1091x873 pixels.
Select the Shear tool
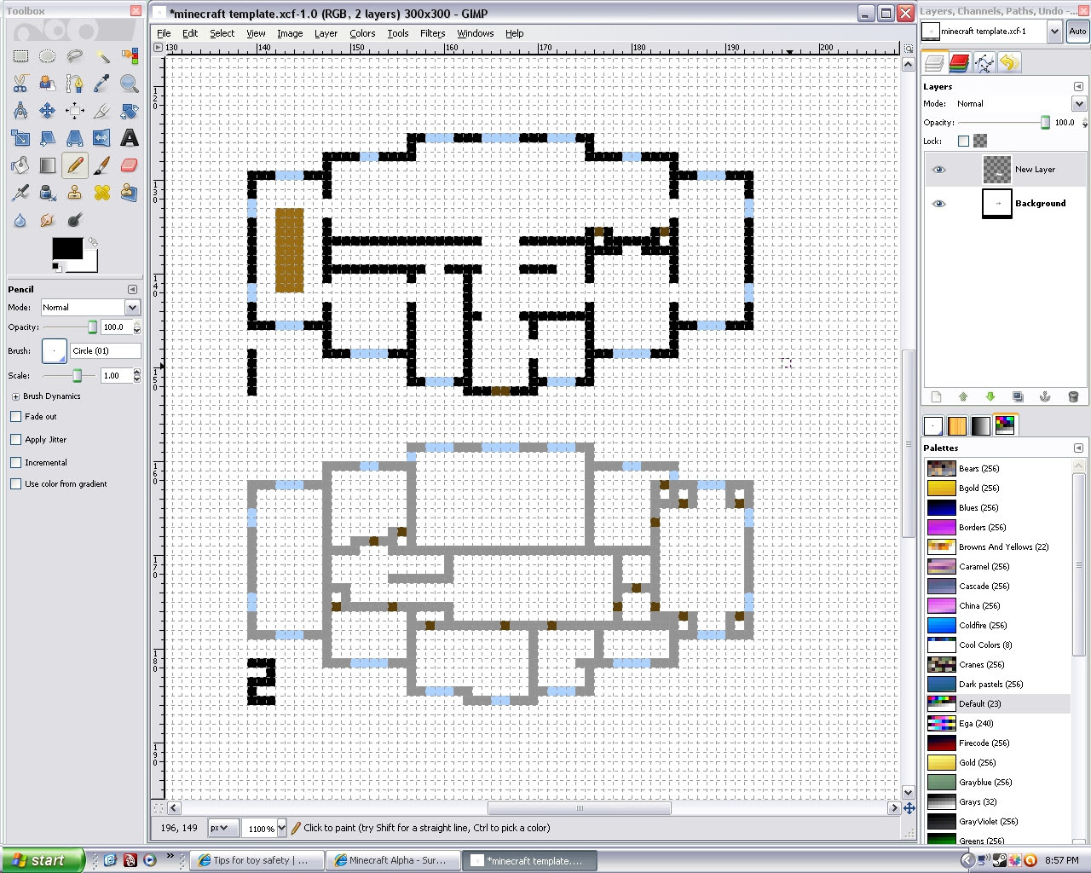pyautogui.click(x=48, y=138)
